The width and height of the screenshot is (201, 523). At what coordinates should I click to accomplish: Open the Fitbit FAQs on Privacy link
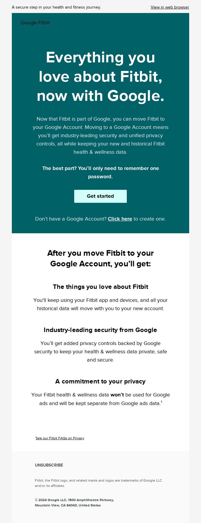click(x=60, y=438)
